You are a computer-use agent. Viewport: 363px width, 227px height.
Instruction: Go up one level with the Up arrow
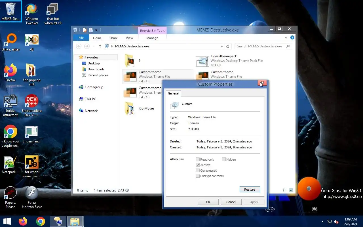pos(100,46)
